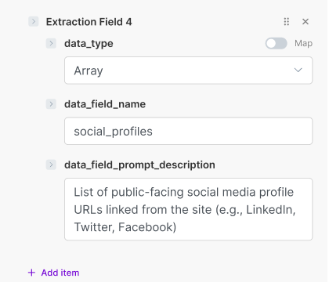
Task: Click the Map label next to switch
Action: point(303,43)
